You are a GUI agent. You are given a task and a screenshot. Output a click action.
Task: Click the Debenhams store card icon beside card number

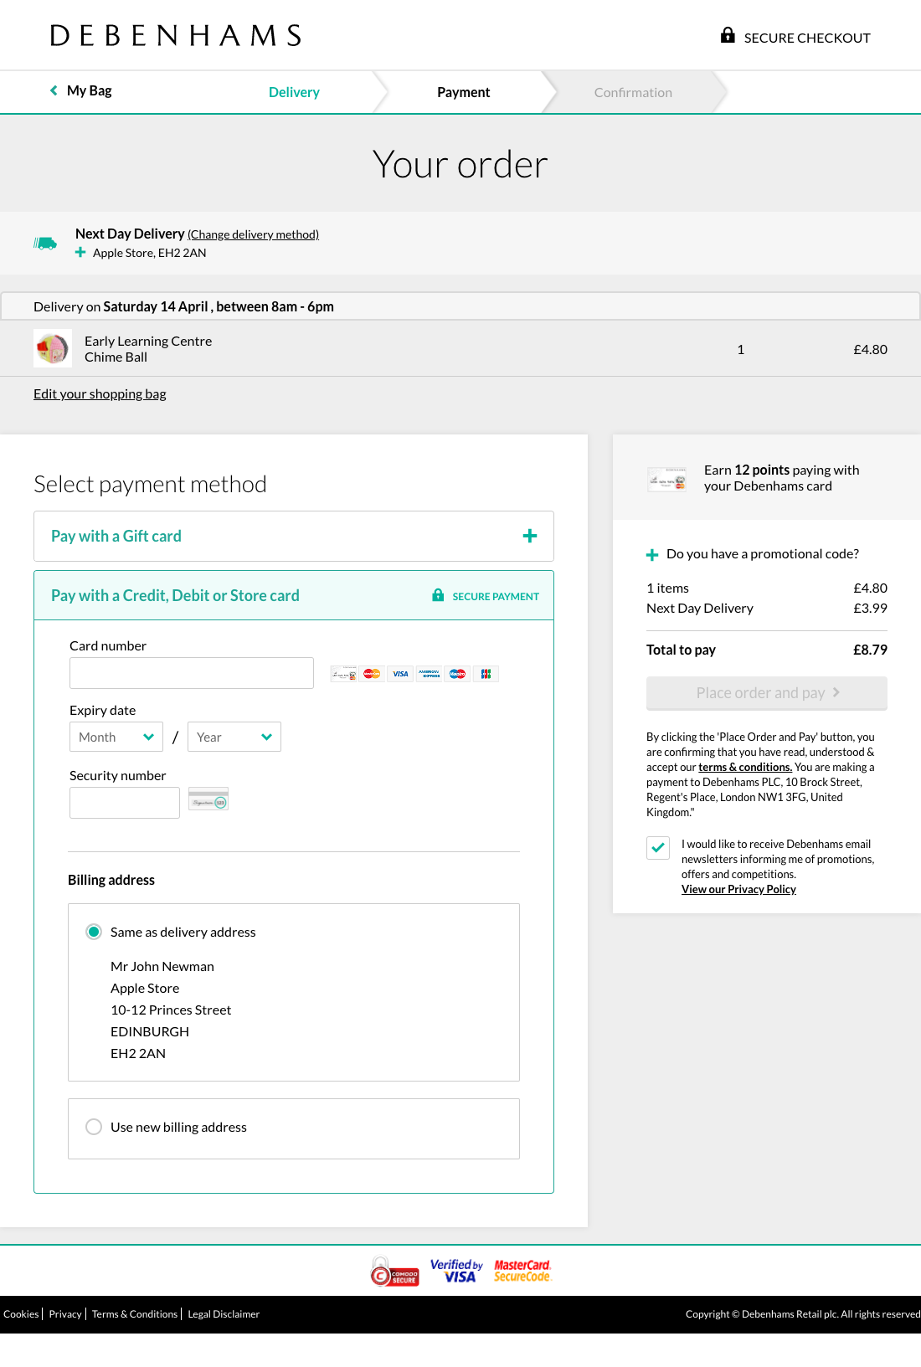click(343, 674)
